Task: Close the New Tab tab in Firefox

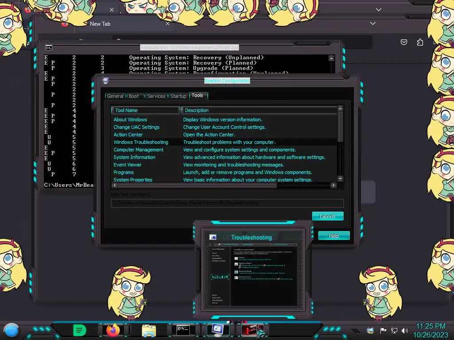Action: pos(168,24)
